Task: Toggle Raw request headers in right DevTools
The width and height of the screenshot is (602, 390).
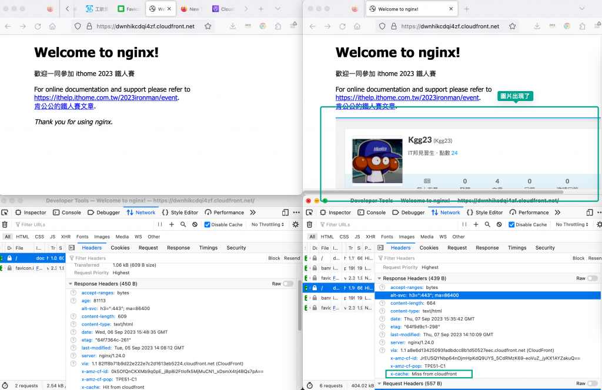Action: [593, 384]
